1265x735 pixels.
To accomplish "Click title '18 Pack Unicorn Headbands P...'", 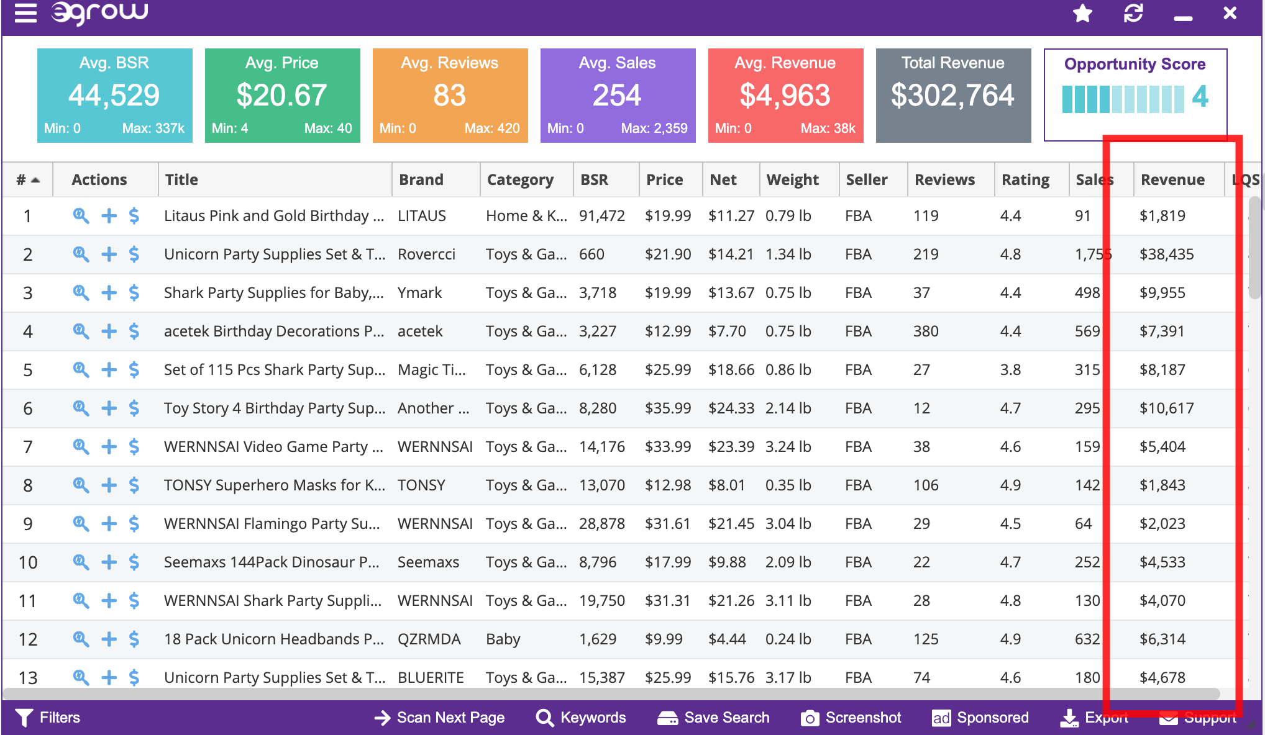I will click(x=273, y=639).
